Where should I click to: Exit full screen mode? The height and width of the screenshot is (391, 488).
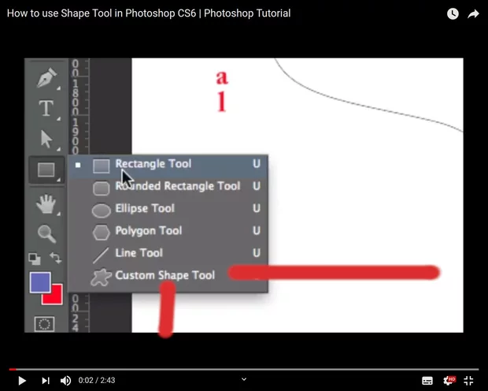(x=468, y=381)
